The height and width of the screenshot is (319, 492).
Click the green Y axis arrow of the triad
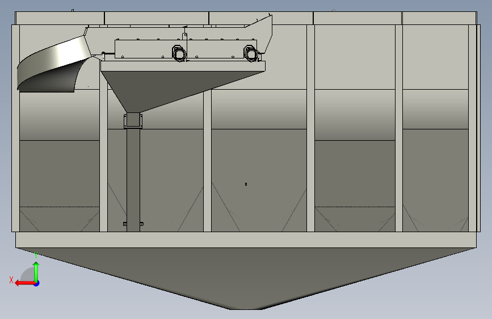point(36,271)
